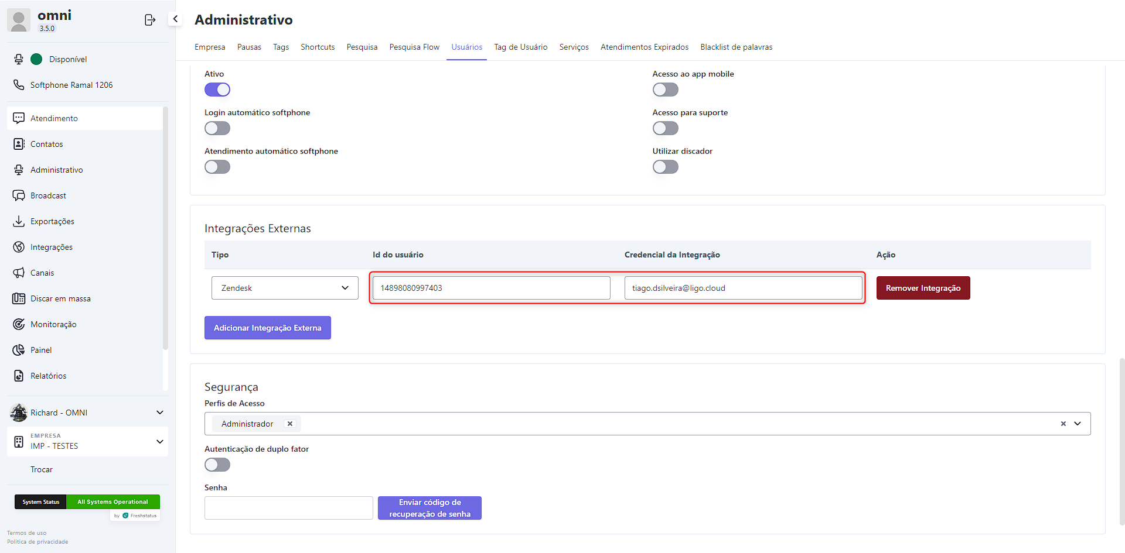Collapse the sidebar with the arrow button
The width and height of the screenshot is (1125, 553).
pyautogui.click(x=175, y=19)
